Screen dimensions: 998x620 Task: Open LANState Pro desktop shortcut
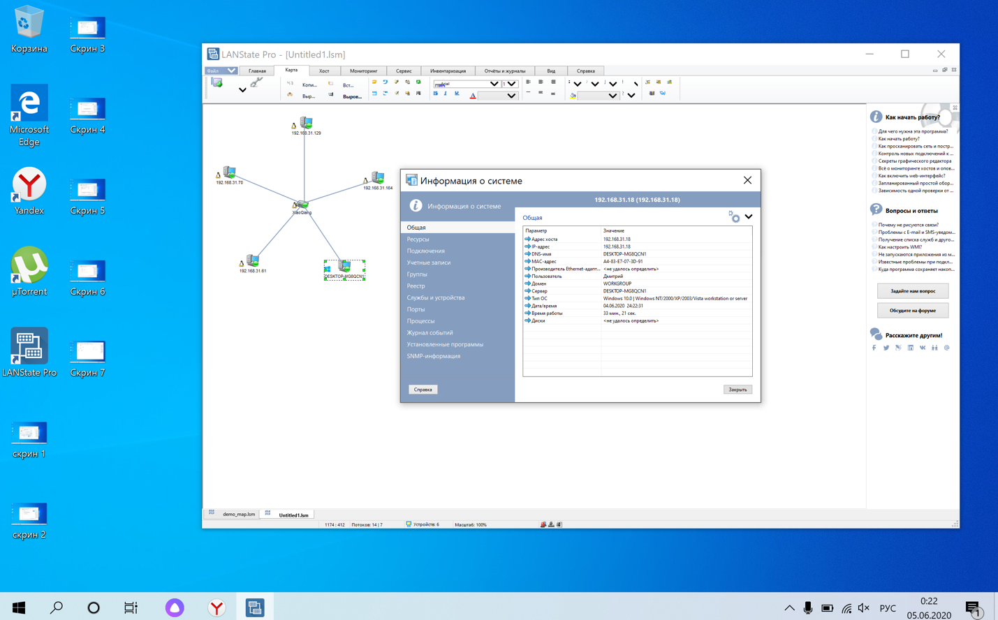[x=29, y=353]
